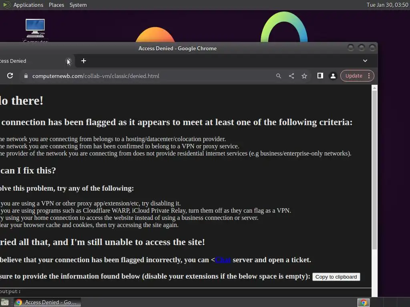410x307 pixels.
Task: Open the Applications menu
Action: tap(28, 5)
